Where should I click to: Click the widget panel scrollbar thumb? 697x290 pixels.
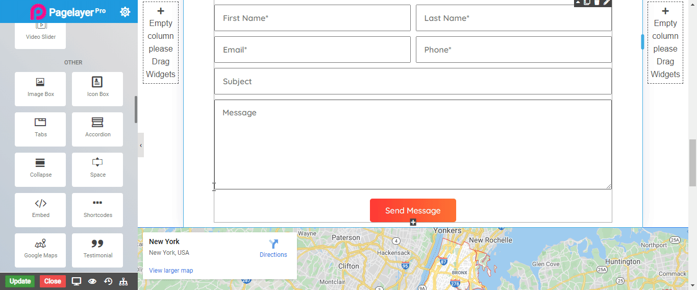coord(136,109)
